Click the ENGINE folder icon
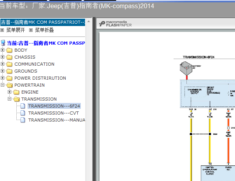The height and width of the screenshot is (181, 235). (16, 92)
